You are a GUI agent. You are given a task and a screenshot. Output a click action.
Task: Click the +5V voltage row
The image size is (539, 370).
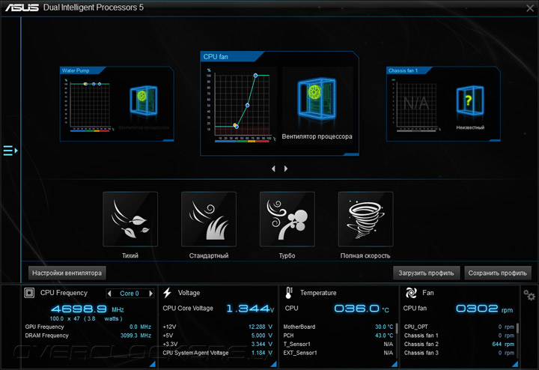pyautogui.click(x=218, y=336)
